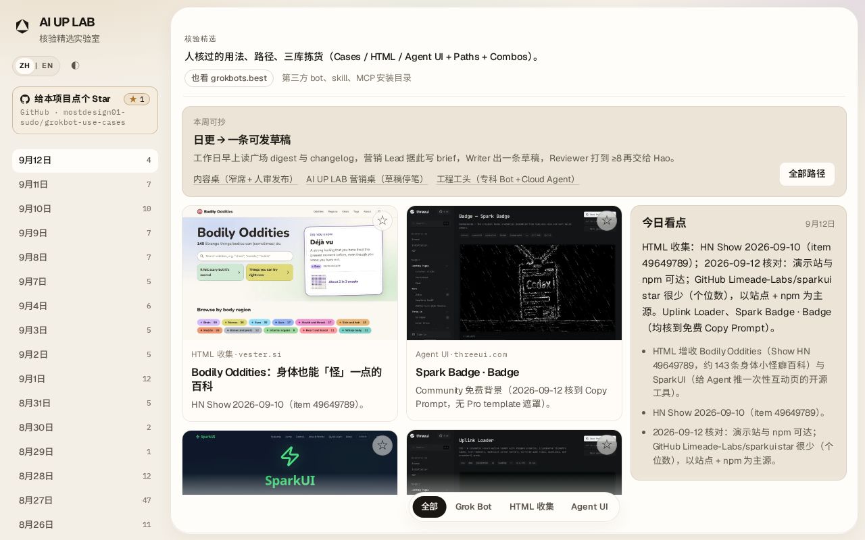Viewport: 865px width, 540px height.
Task: Click the Spark Badge · Badge title
Action: coord(468,373)
